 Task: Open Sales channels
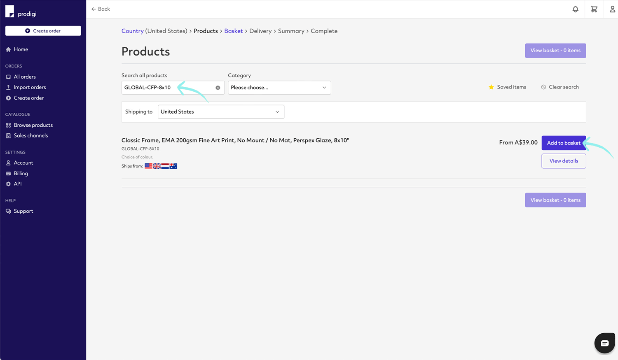tap(30, 135)
